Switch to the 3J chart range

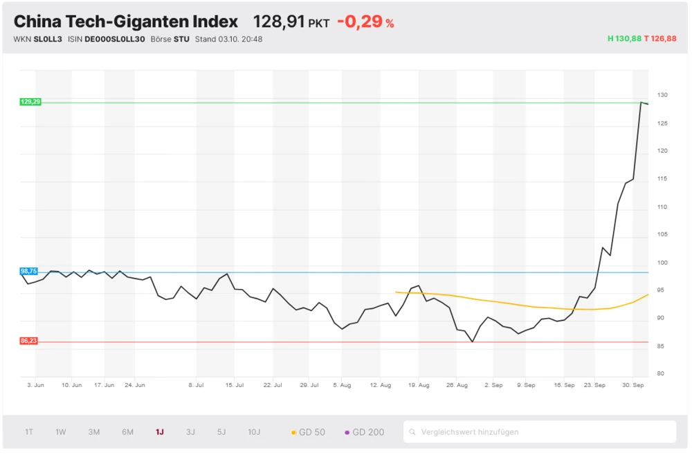[190, 431]
